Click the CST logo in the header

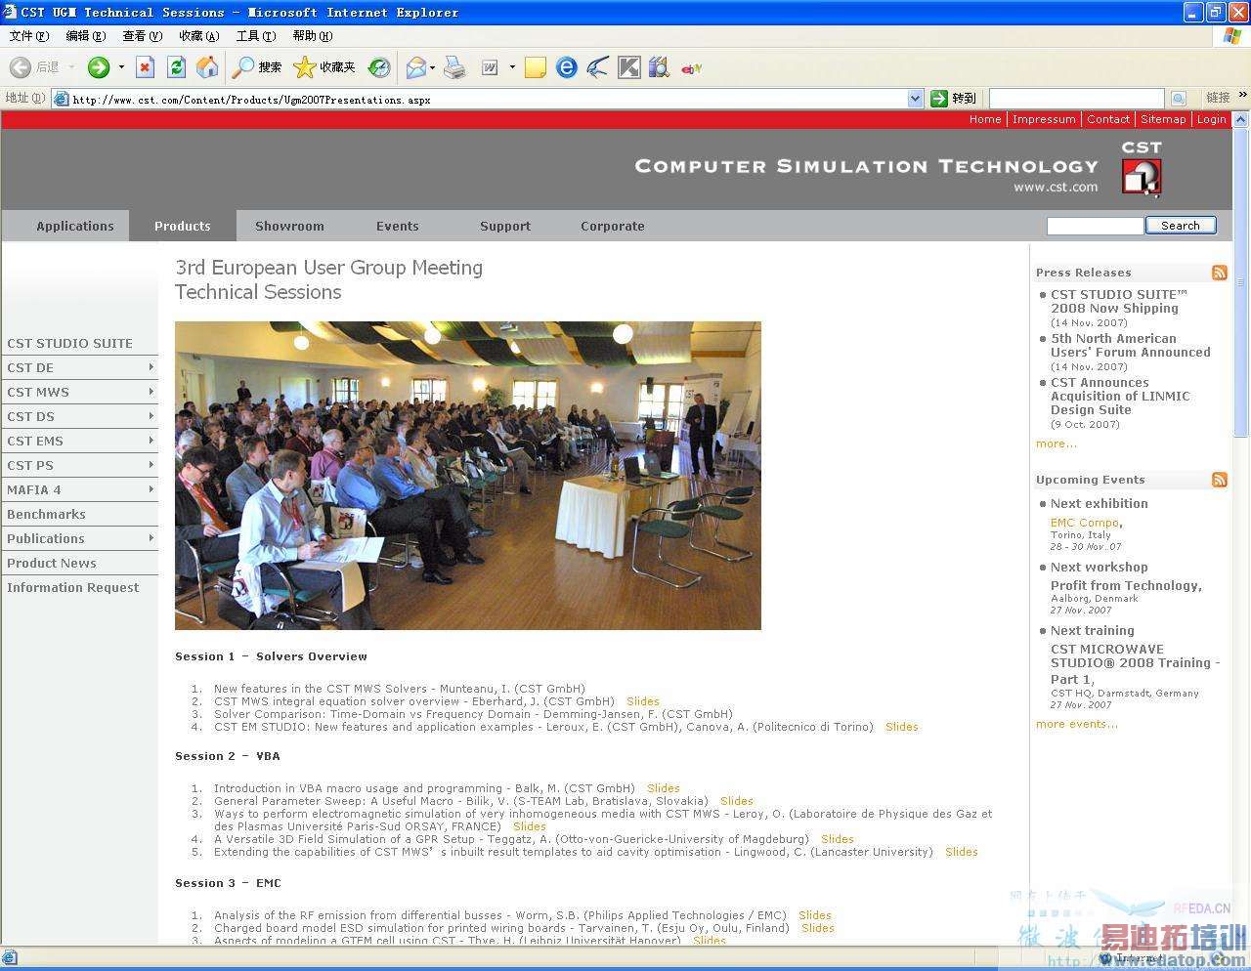pos(1141,169)
